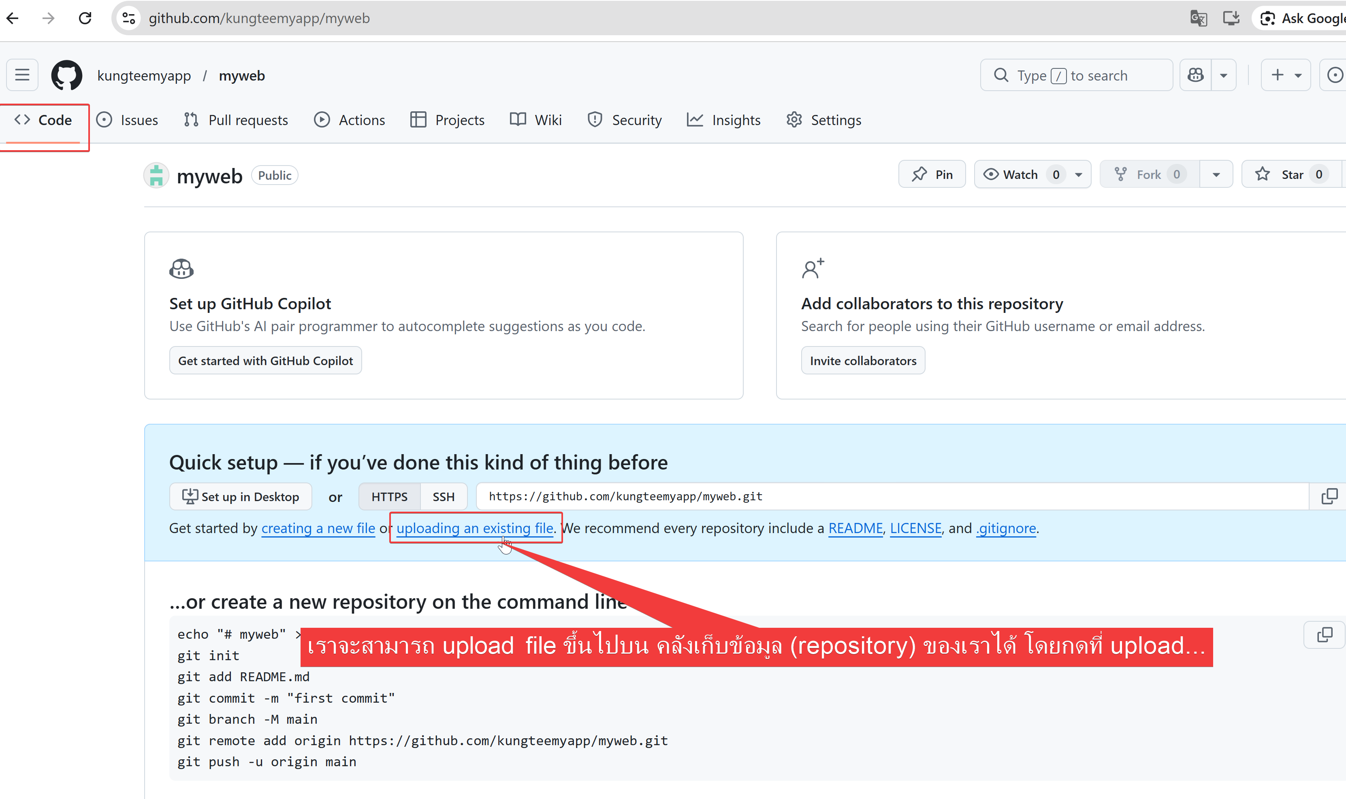Screen dimensions: 1346x799
Task: Open the Fork dropdown arrow
Action: coord(1216,174)
